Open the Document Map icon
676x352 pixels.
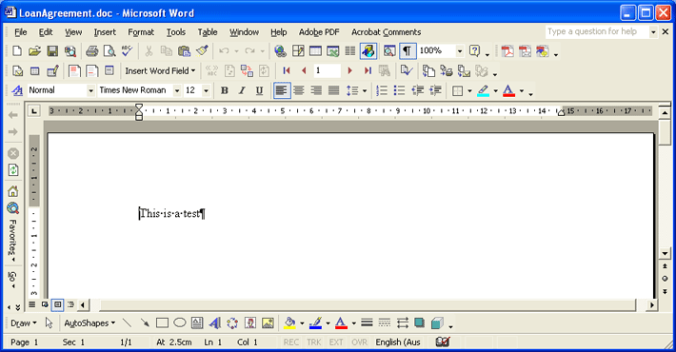point(389,51)
